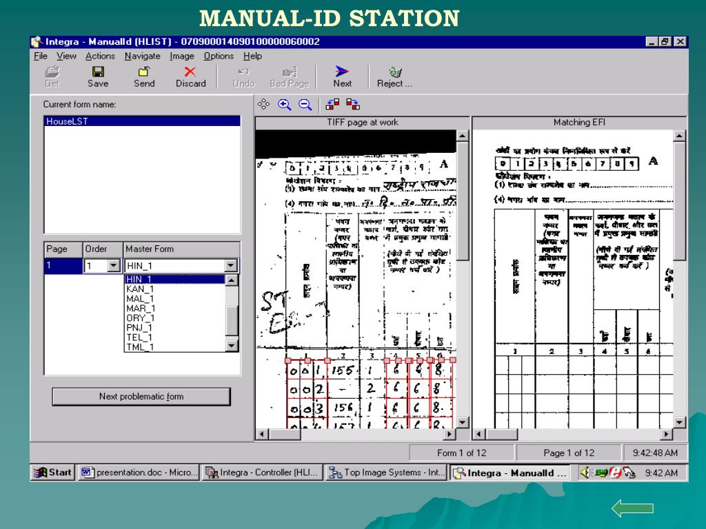Pick MAL_1 in the master form list
706x529 pixels.
[x=174, y=299]
